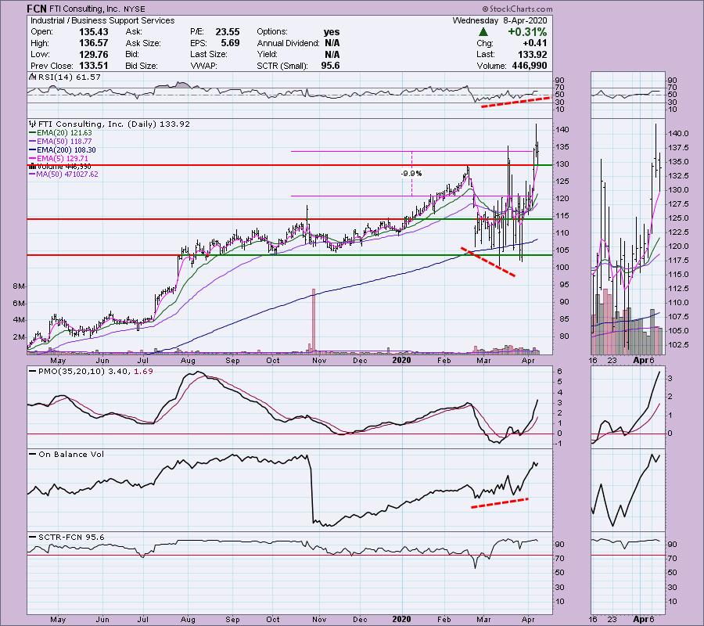The height and width of the screenshot is (626, 704).
Task: Click the 8M volume axis label
Action: click(20, 286)
